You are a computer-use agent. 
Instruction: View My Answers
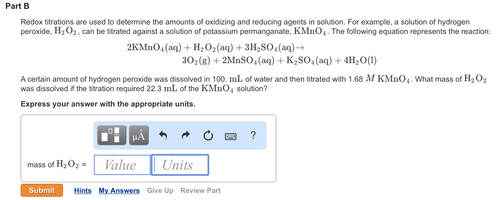[x=119, y=190]
